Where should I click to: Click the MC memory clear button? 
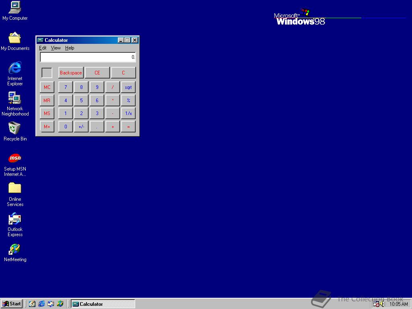(x=47, y=87)
